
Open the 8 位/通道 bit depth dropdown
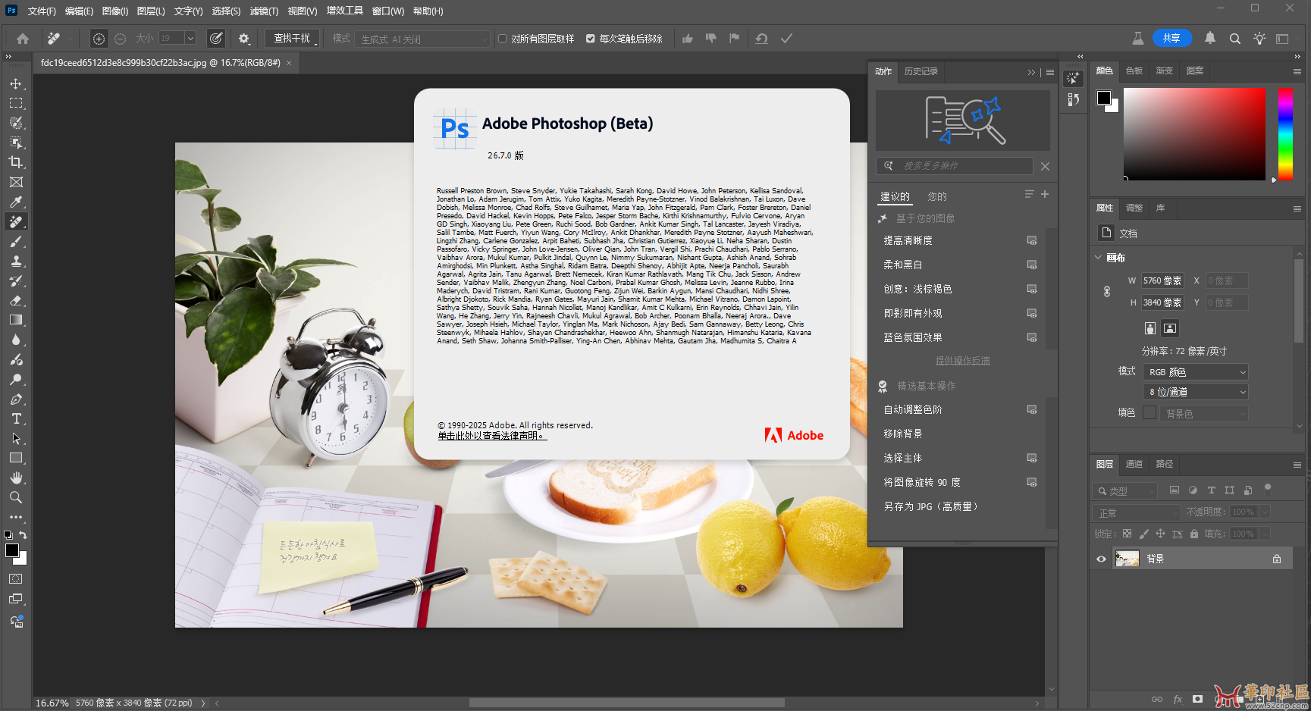click(x=1195, y=391)
